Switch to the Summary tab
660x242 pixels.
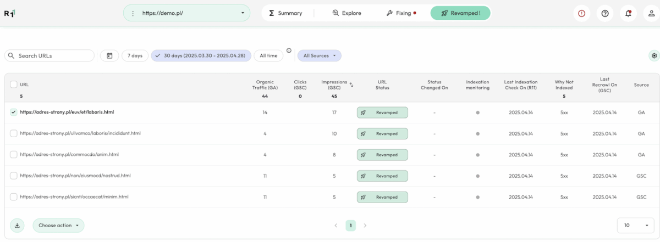284,13
